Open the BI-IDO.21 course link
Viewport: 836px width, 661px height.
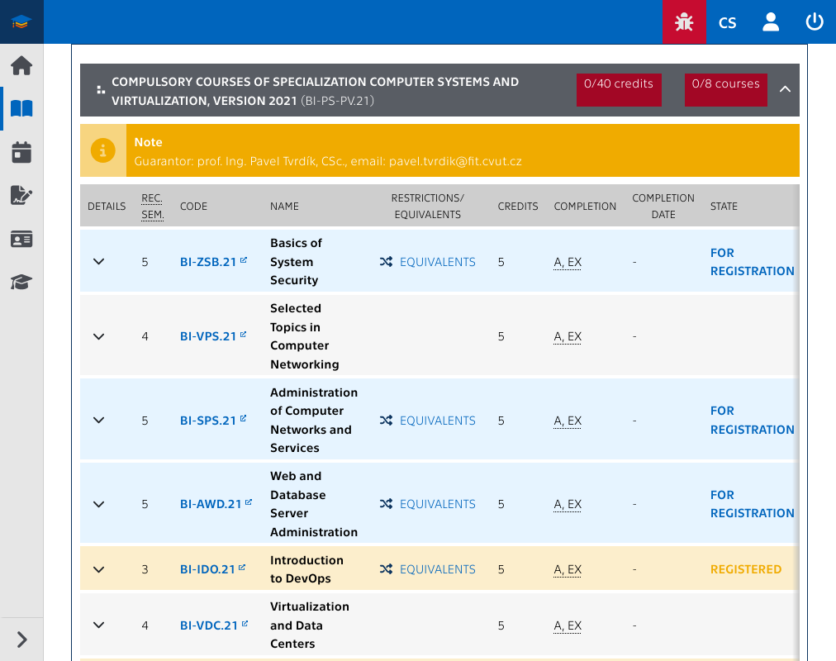pos(213,569)
